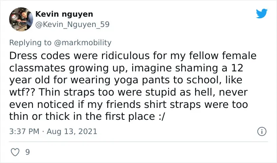Click the ':/' emoticon ending the tweet
The image size is (277, 163).
(x=161, y=117)
